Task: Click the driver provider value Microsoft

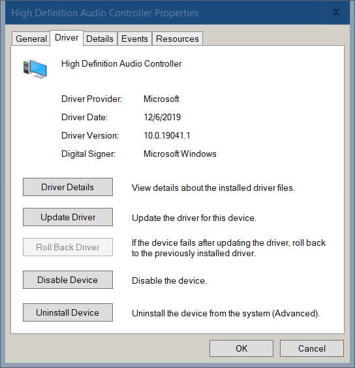Action: click(x=161, y=99)
